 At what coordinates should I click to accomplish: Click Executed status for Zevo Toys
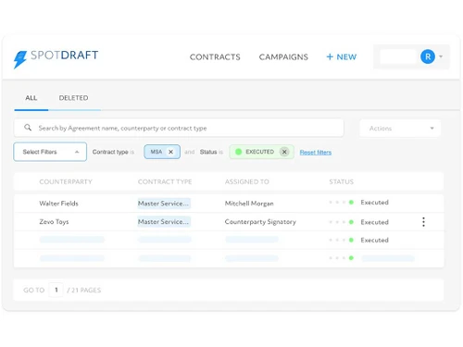coord(374,222)
